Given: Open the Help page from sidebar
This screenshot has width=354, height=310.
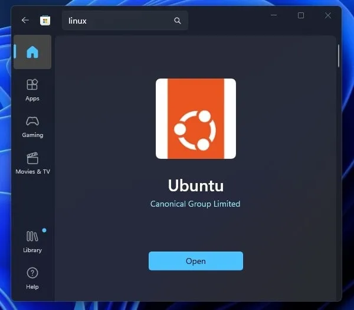Looking at the screenshot, I should [32, 278].
